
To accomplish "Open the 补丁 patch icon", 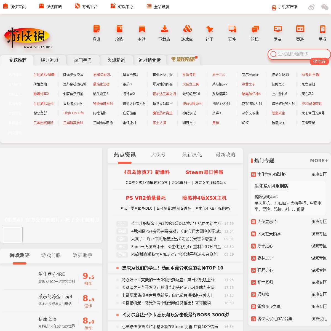I will pyautogui.click(x=210, y=29).
